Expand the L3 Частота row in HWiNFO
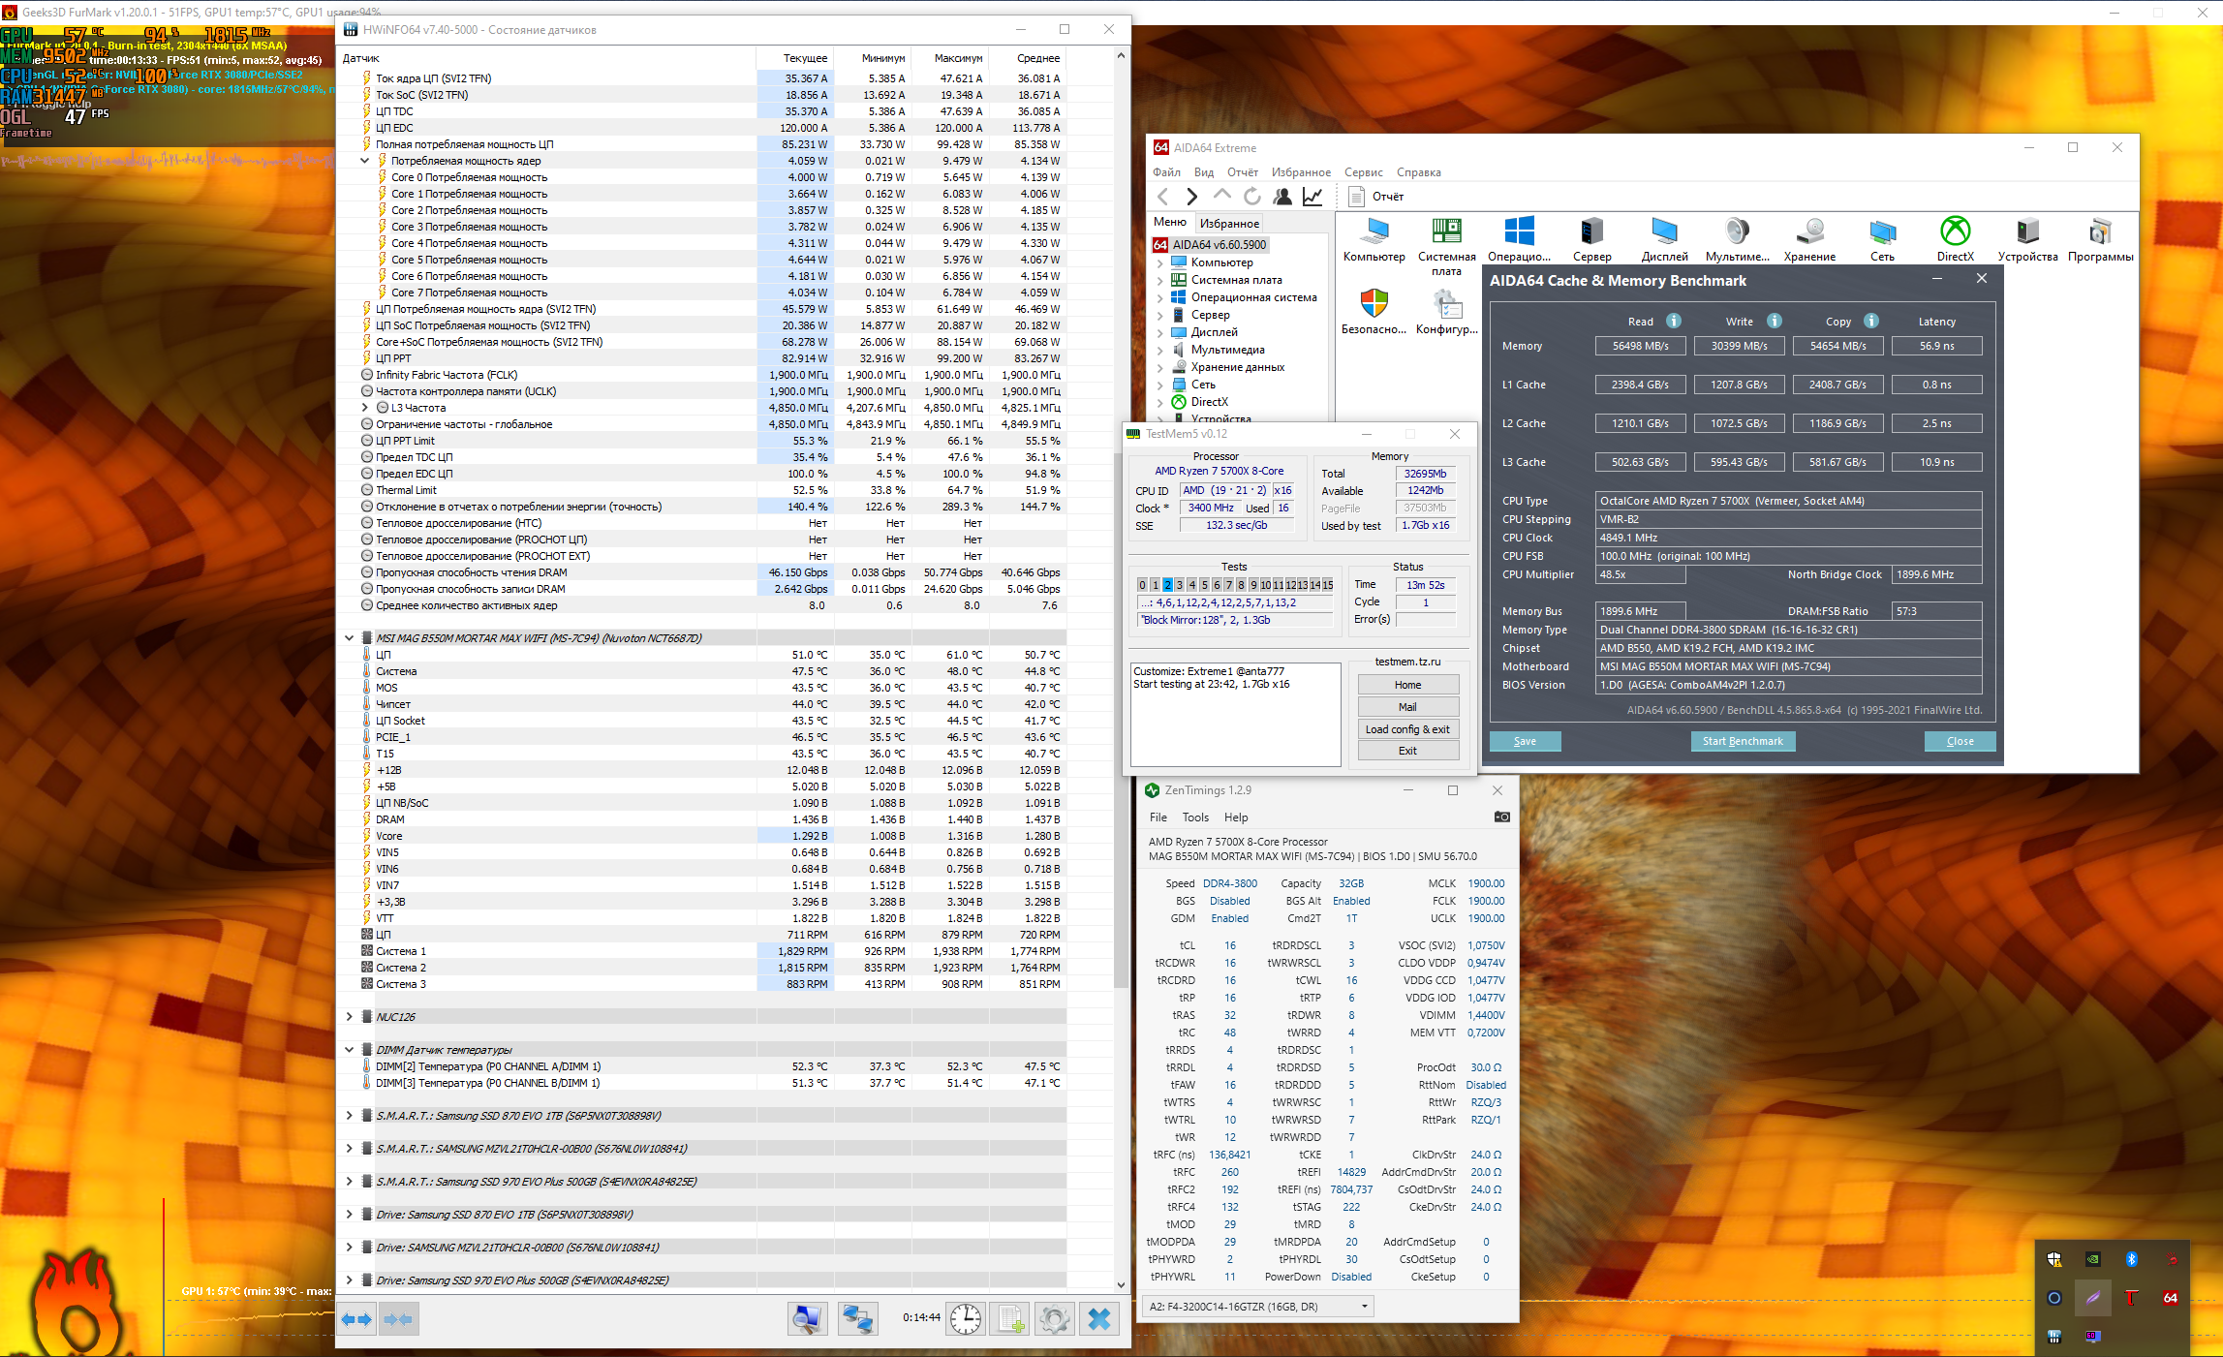This screenshot has width=2223, height=1357. (x=365, y=408)
